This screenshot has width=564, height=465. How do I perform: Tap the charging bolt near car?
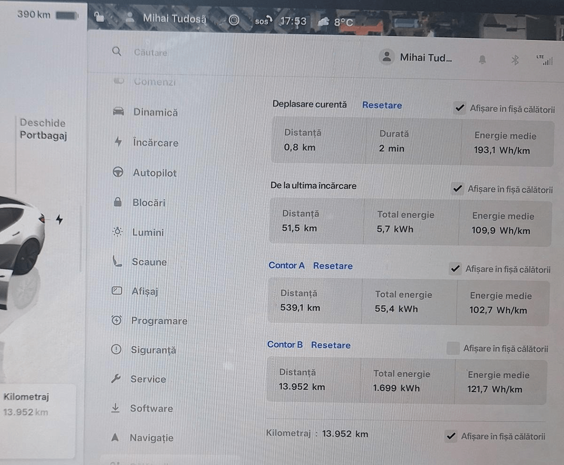59,219
